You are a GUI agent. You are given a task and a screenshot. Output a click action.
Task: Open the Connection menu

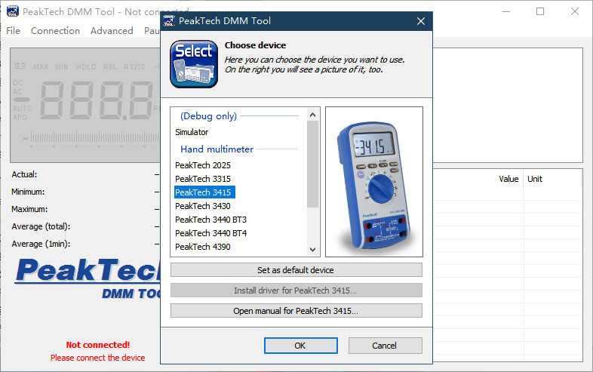[55, 31]
